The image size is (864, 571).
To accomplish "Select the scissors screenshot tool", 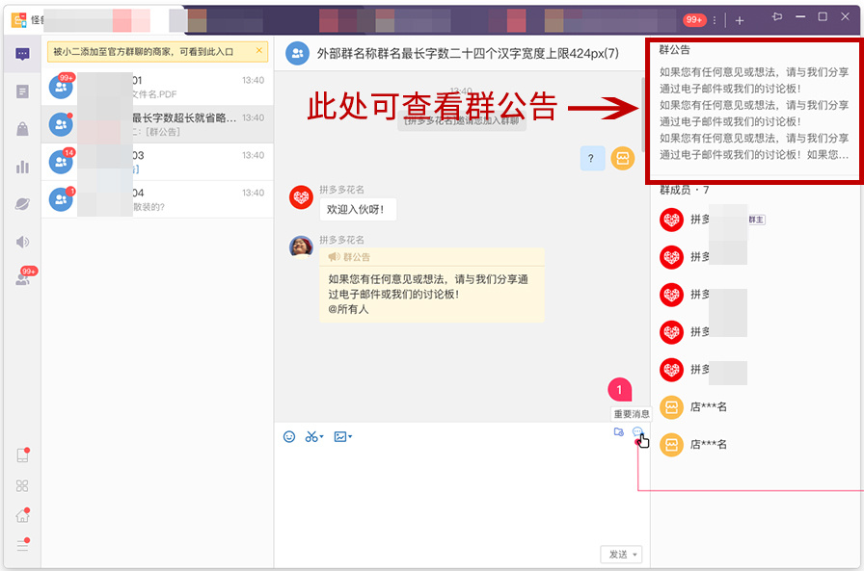I will pos(311,437).
